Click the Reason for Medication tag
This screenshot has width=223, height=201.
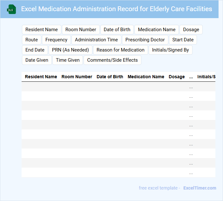click(x=120, y=50)
